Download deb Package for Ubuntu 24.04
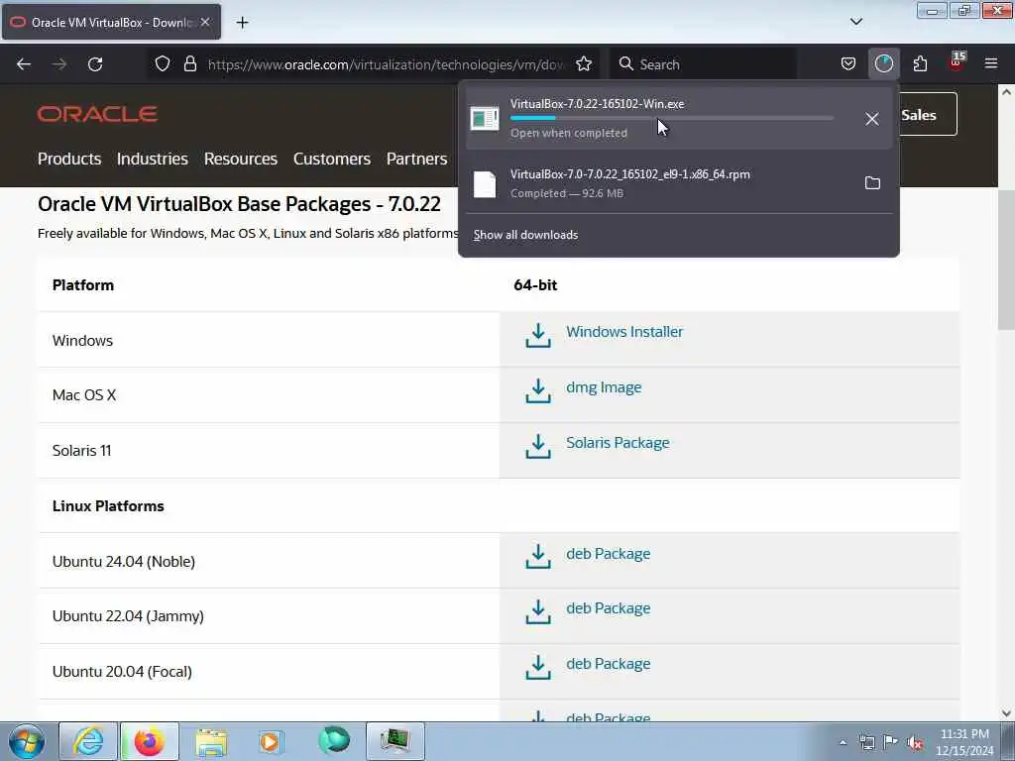This screenshot has height=761, width=1015. click(609, 554)
